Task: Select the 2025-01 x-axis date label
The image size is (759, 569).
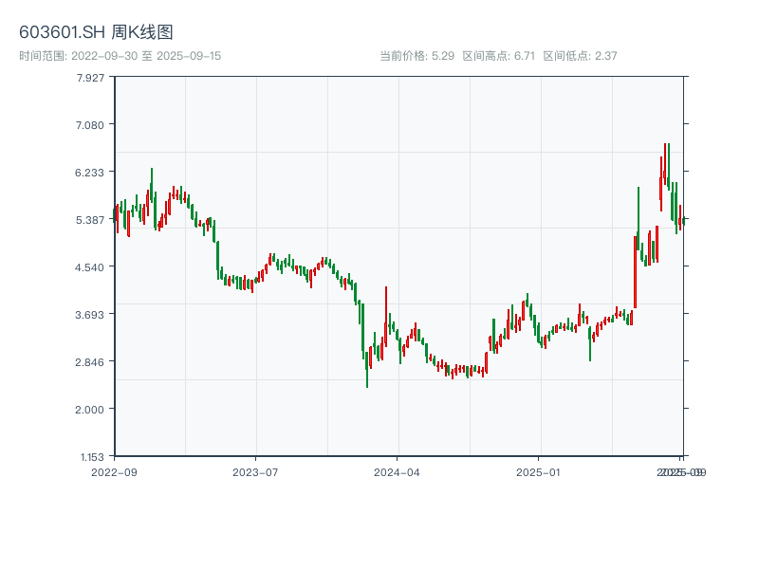Action: pos(539,471)
